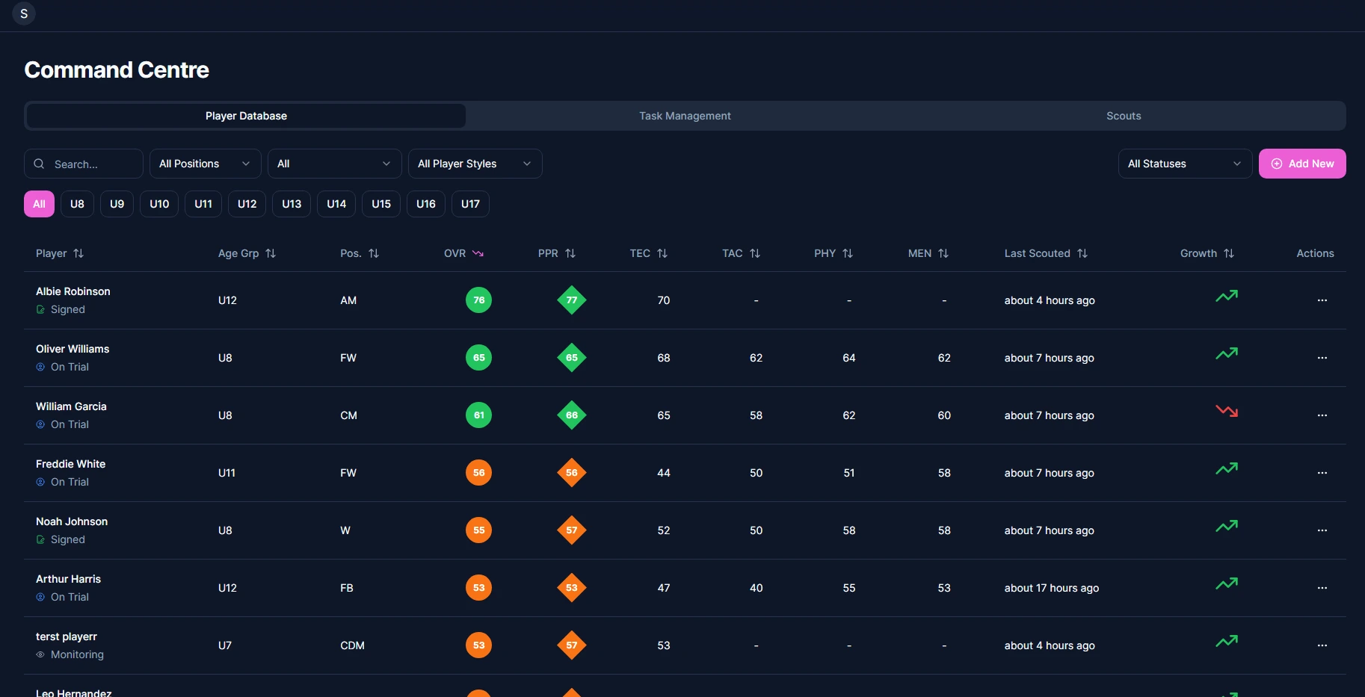Open Noah Johnson's player name link

pyautogui.click(x=72, y=521)
